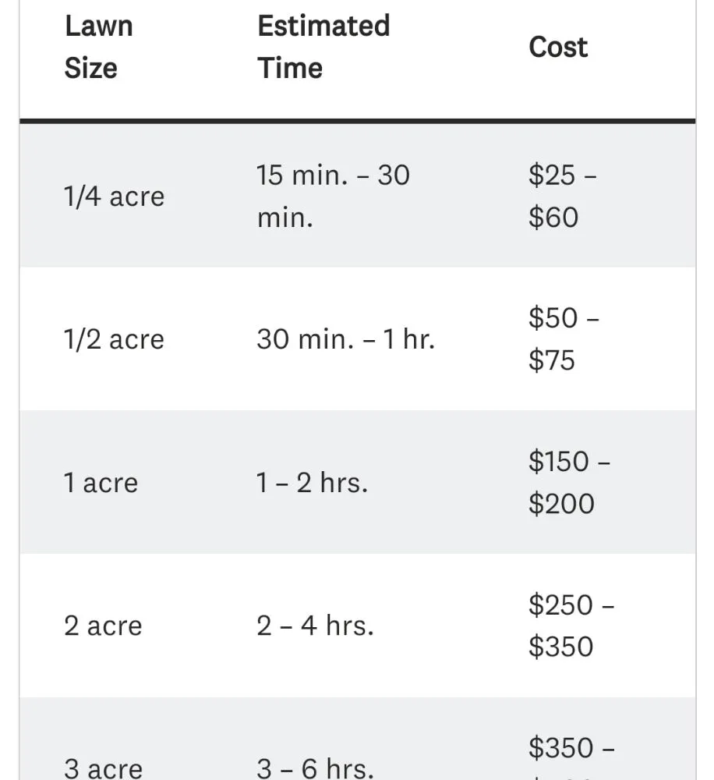Click the Cost column header
Screen dimensions: 714x780
click(x=558, y=47)
